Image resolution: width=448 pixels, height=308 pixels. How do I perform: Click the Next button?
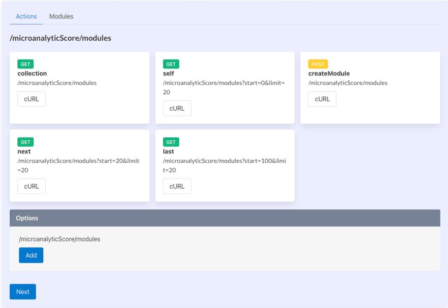23,292
